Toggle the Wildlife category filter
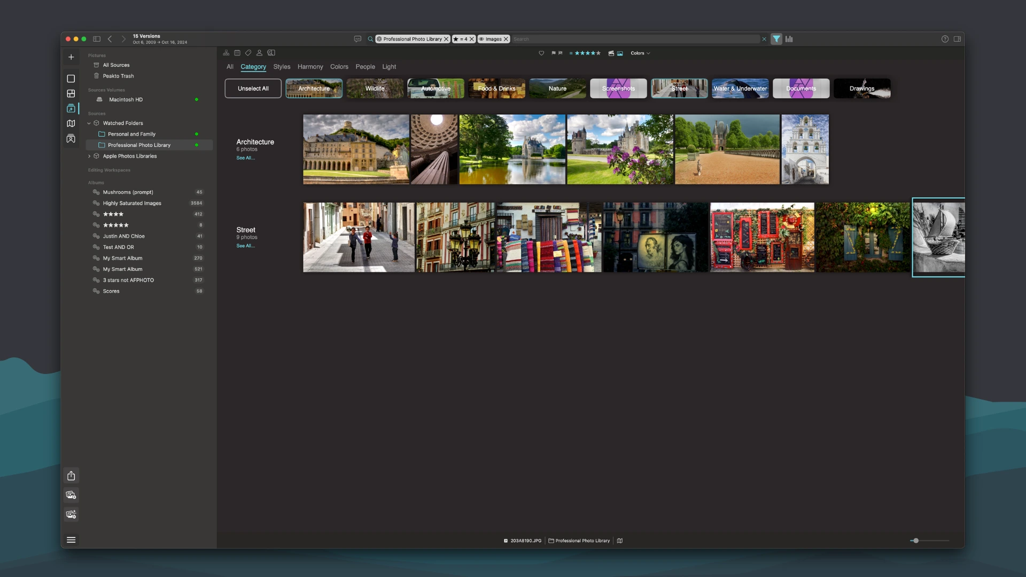 pos(375,88)
